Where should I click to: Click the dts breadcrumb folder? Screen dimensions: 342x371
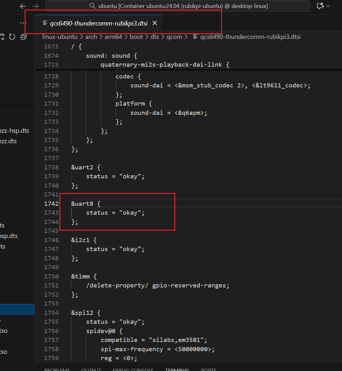pos(155,37)
